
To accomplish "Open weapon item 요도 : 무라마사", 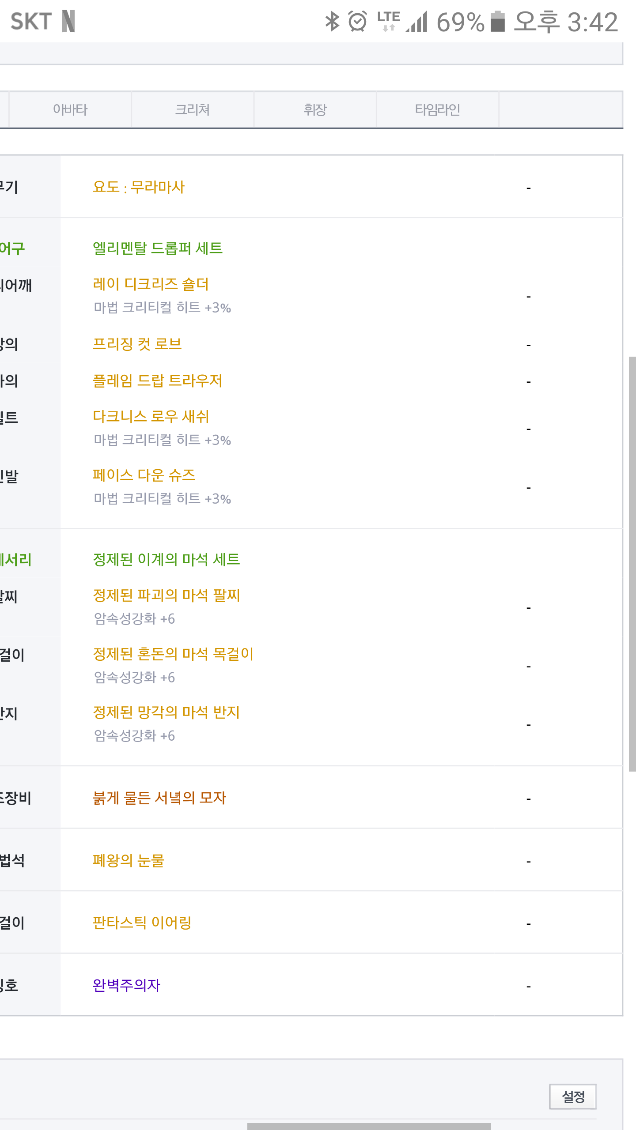I will 139,187.
